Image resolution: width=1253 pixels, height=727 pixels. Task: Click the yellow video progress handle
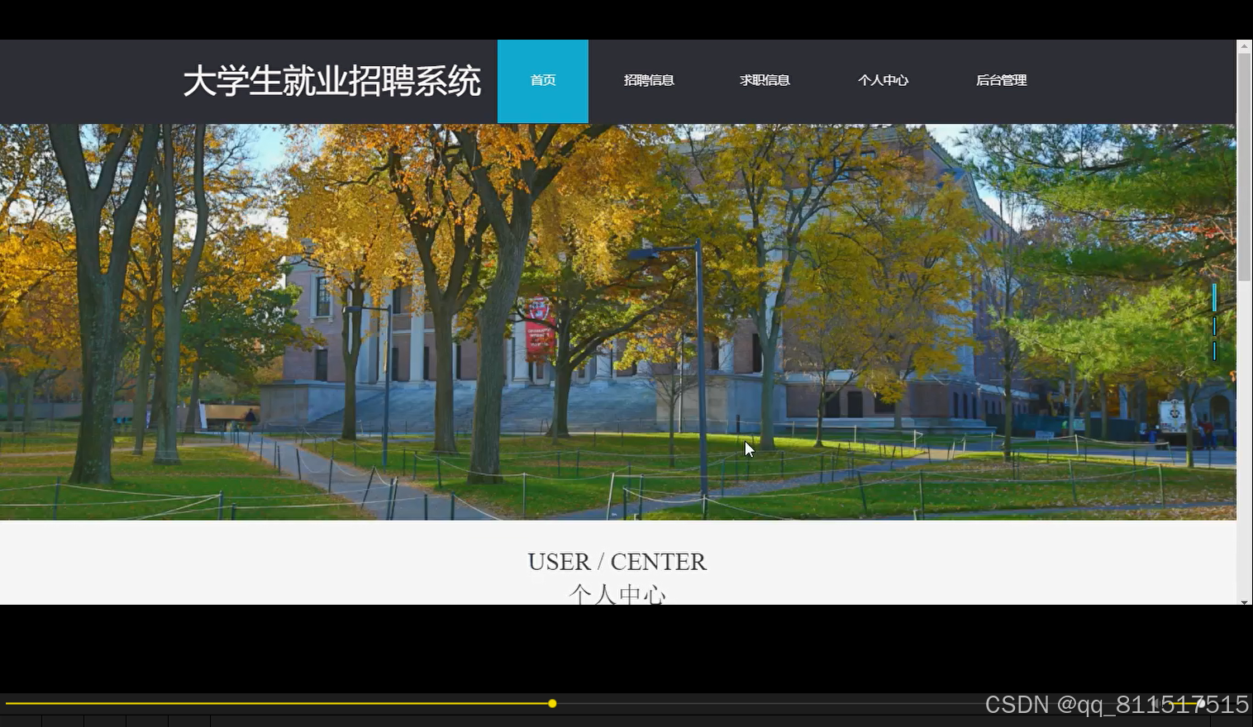(x=552, y=704)
